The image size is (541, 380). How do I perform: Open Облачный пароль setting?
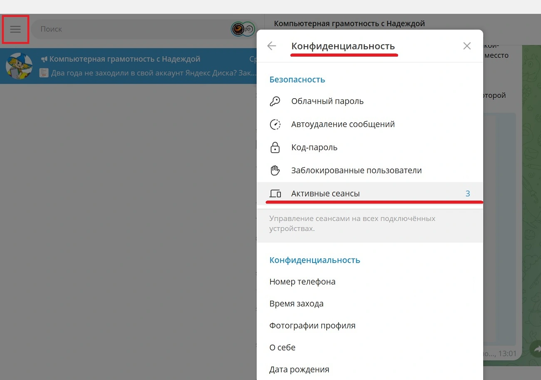(x=370, y=101)
